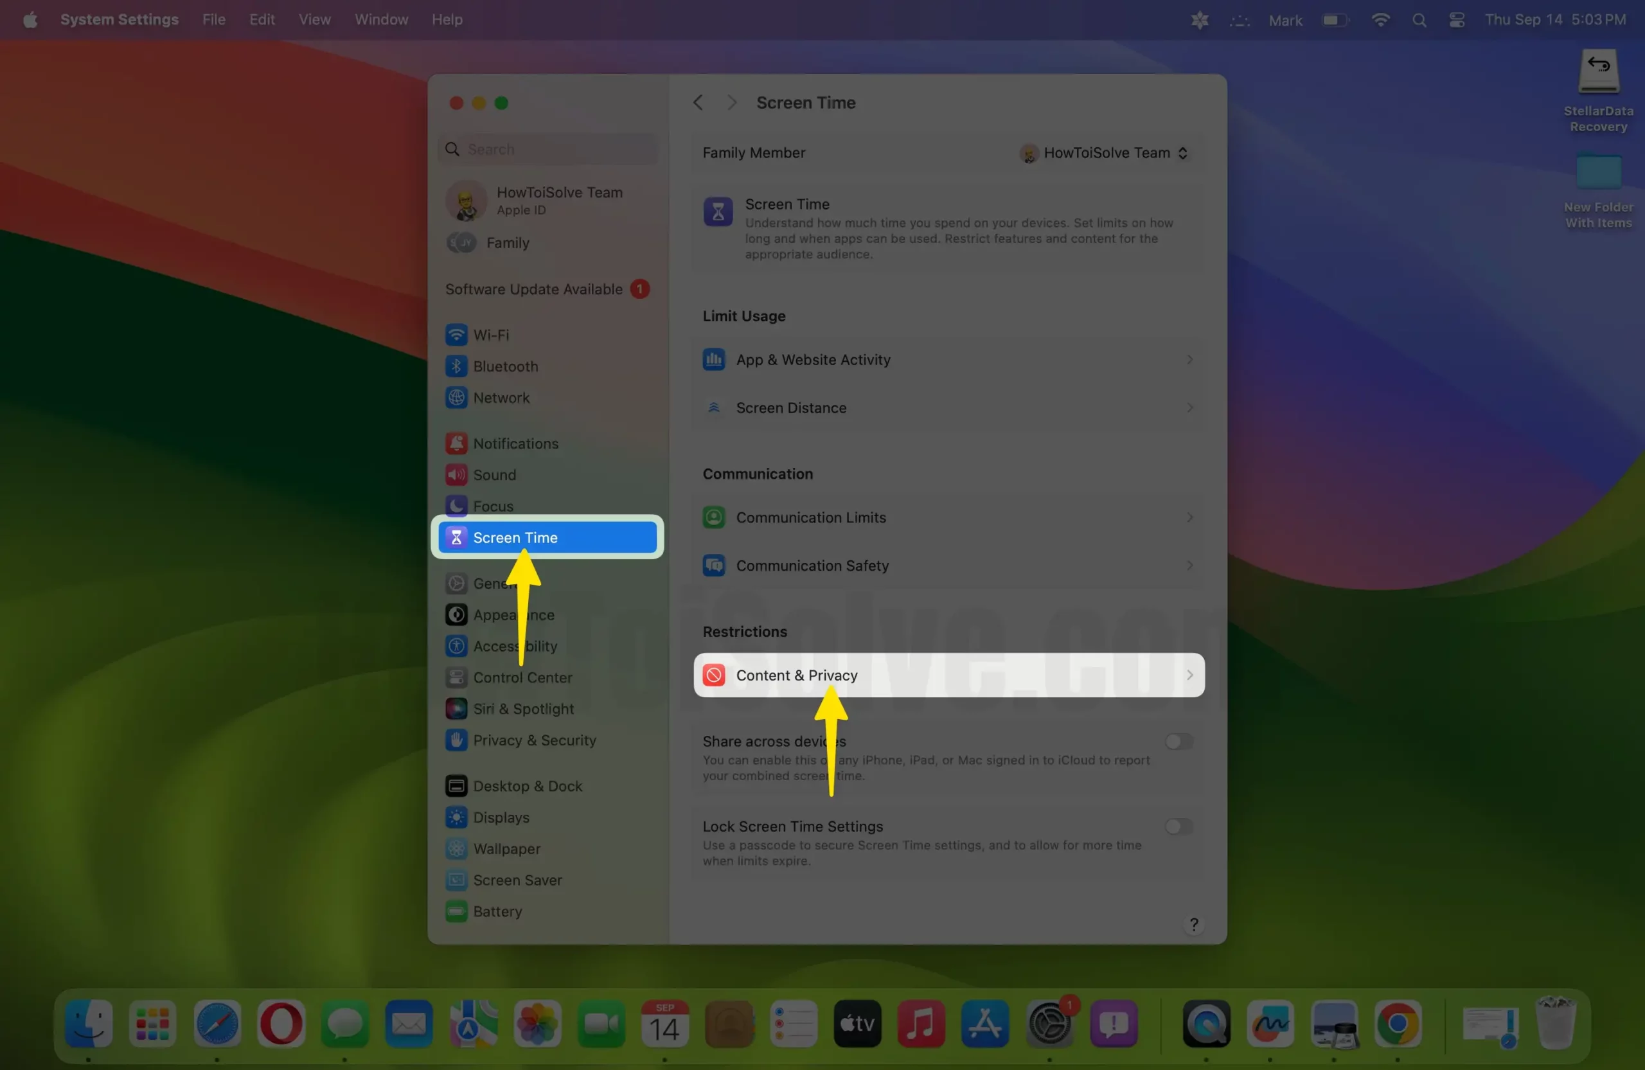Enable Lock Screen Time Settings switch
1645x1070 pixels.
tap(1178, 826)
